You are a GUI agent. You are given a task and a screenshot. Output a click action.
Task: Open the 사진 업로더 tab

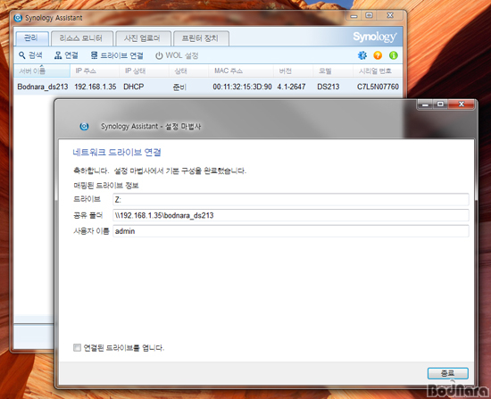143,38
